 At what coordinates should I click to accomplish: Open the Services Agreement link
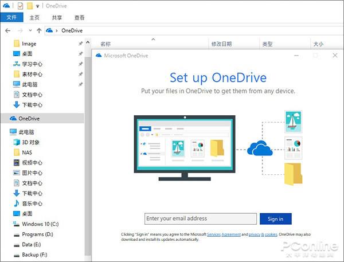[x=224, y=234]
